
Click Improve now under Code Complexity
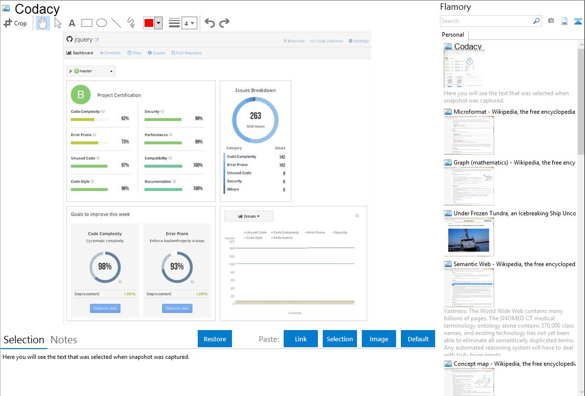[x=105, y=308]
